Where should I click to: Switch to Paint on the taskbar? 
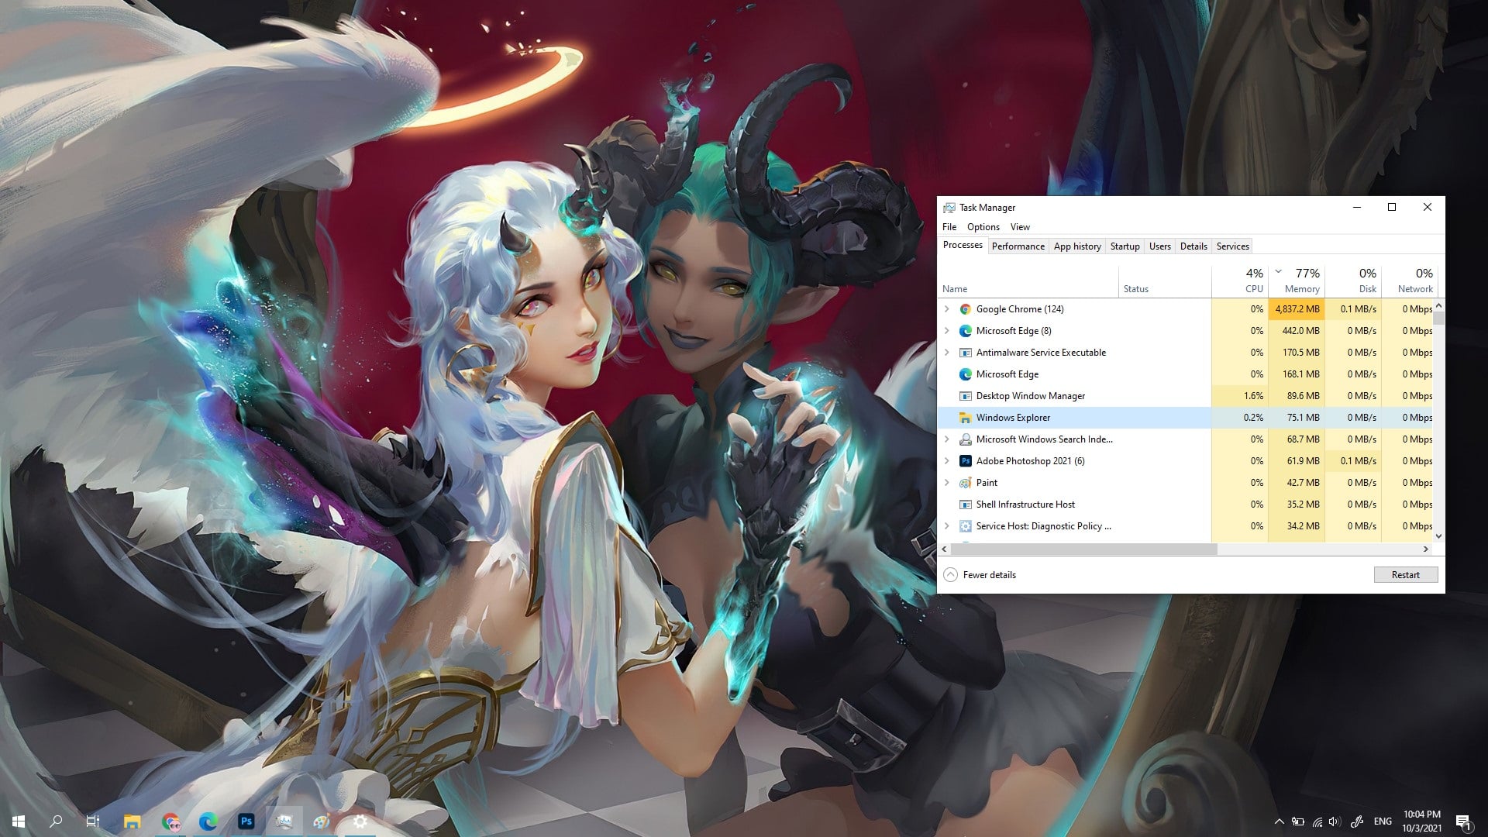point(322,821)
